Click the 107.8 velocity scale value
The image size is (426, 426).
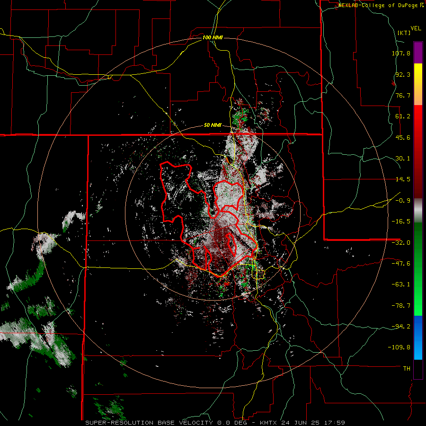coord(401,53)
